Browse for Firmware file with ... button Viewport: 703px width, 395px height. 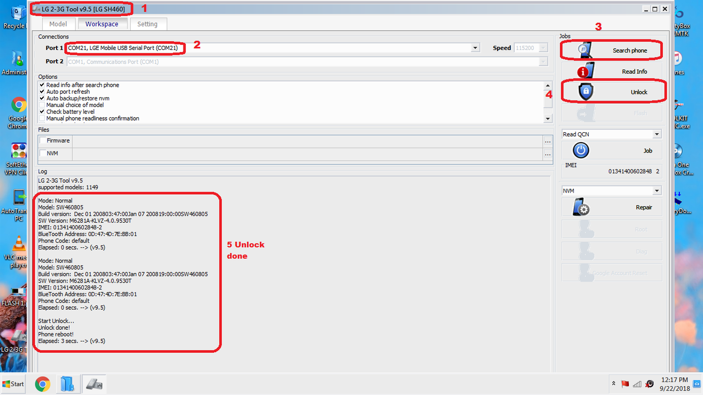pos(548,141)
